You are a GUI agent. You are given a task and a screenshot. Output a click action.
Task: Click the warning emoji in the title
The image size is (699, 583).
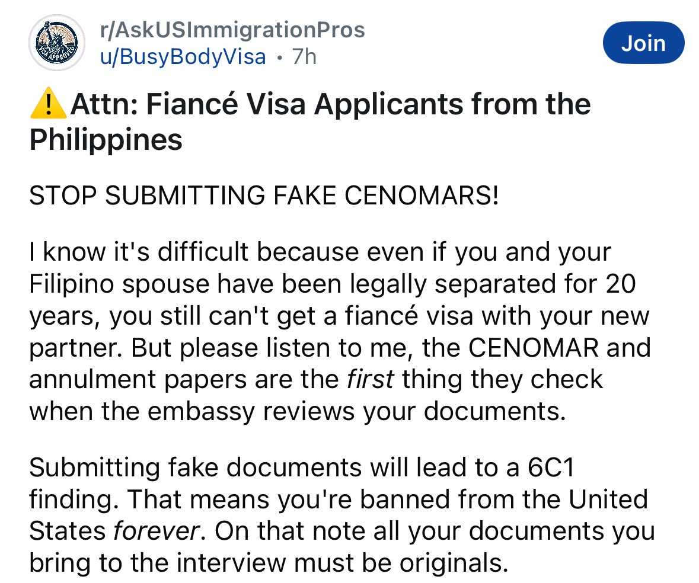click(x=47, y=105)
